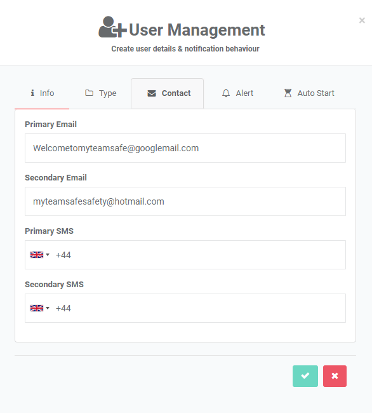
Task: Click the envelope icon on Contact tab
Action: [152, 93]
